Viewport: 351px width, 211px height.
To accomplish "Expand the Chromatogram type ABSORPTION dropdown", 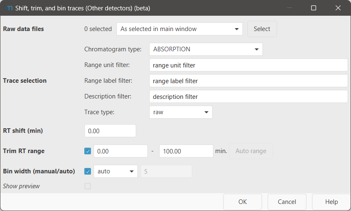I will click(206, 49).
